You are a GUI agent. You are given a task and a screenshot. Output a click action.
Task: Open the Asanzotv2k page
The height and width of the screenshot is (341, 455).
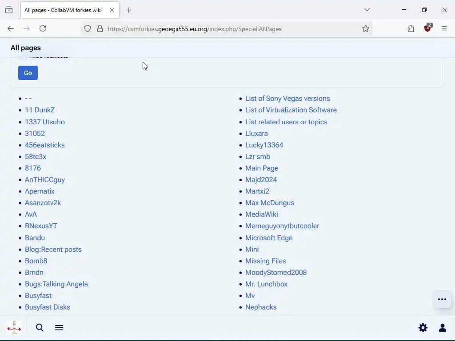43,202
